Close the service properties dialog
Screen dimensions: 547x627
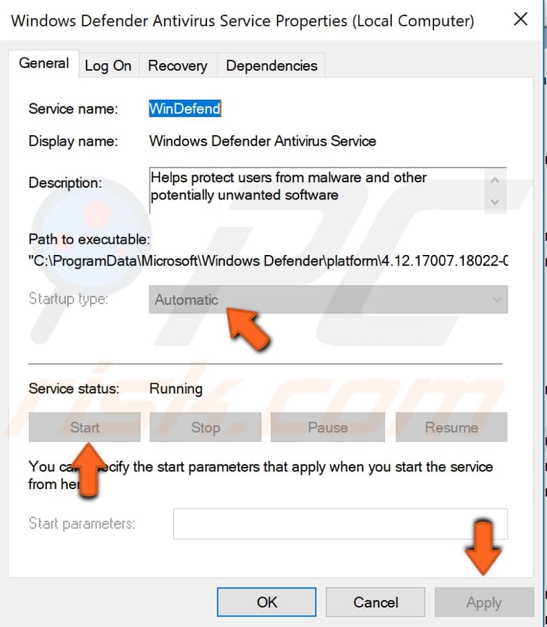[x=521, y=19]
